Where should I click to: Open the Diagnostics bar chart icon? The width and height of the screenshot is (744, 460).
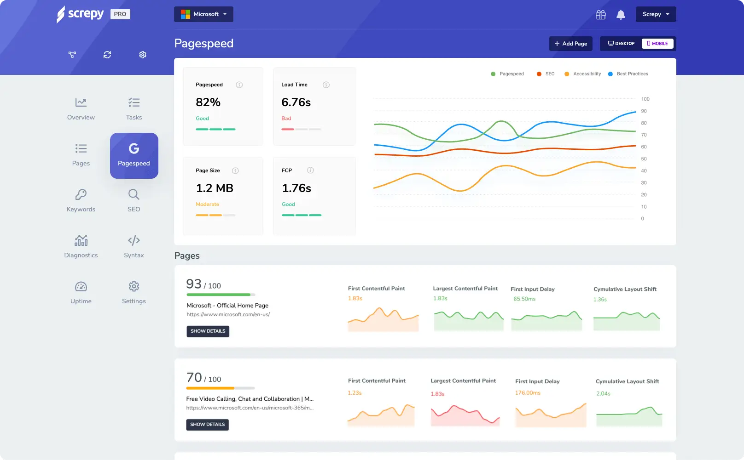pyautogui.click(x=81, y=240)
